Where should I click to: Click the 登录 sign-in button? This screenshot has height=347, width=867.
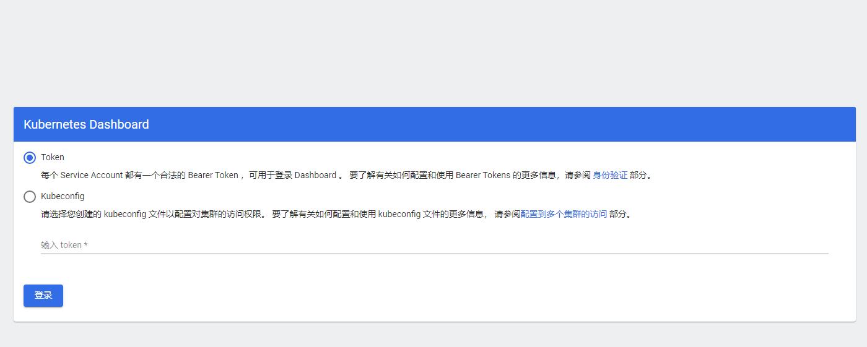[43, 296]
